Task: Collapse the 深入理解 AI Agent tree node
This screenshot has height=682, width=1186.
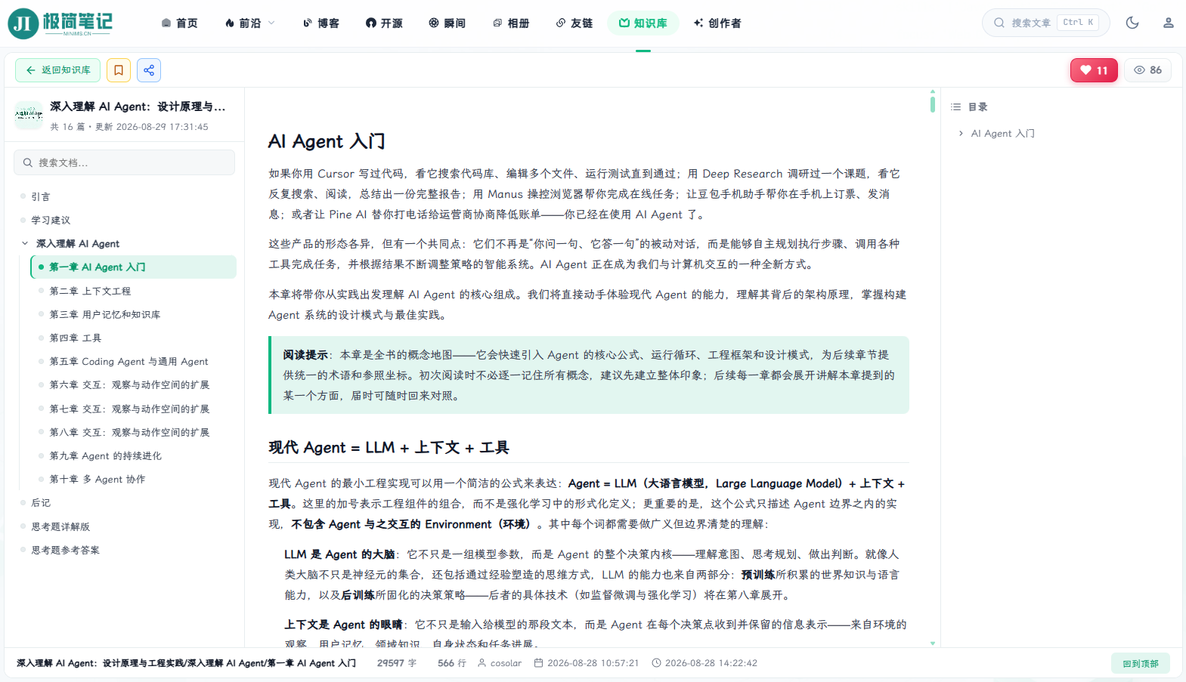Action: 25,243
